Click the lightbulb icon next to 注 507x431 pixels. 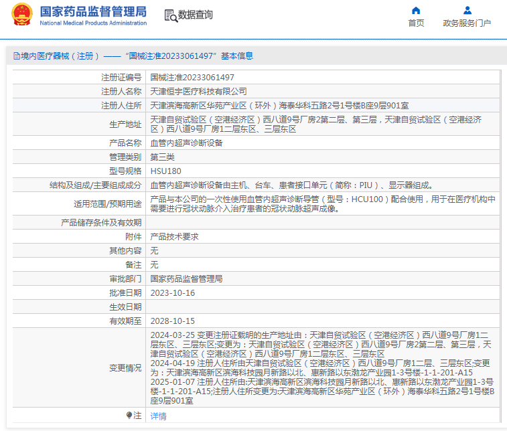click(x=129, y=415)
